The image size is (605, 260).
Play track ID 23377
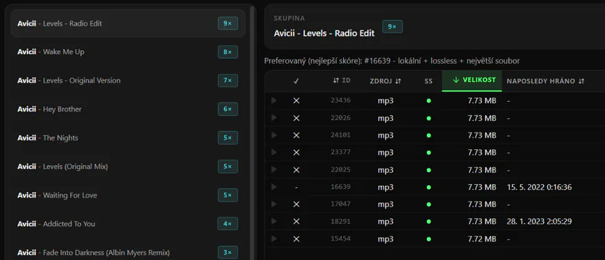[x=274, y=153]
